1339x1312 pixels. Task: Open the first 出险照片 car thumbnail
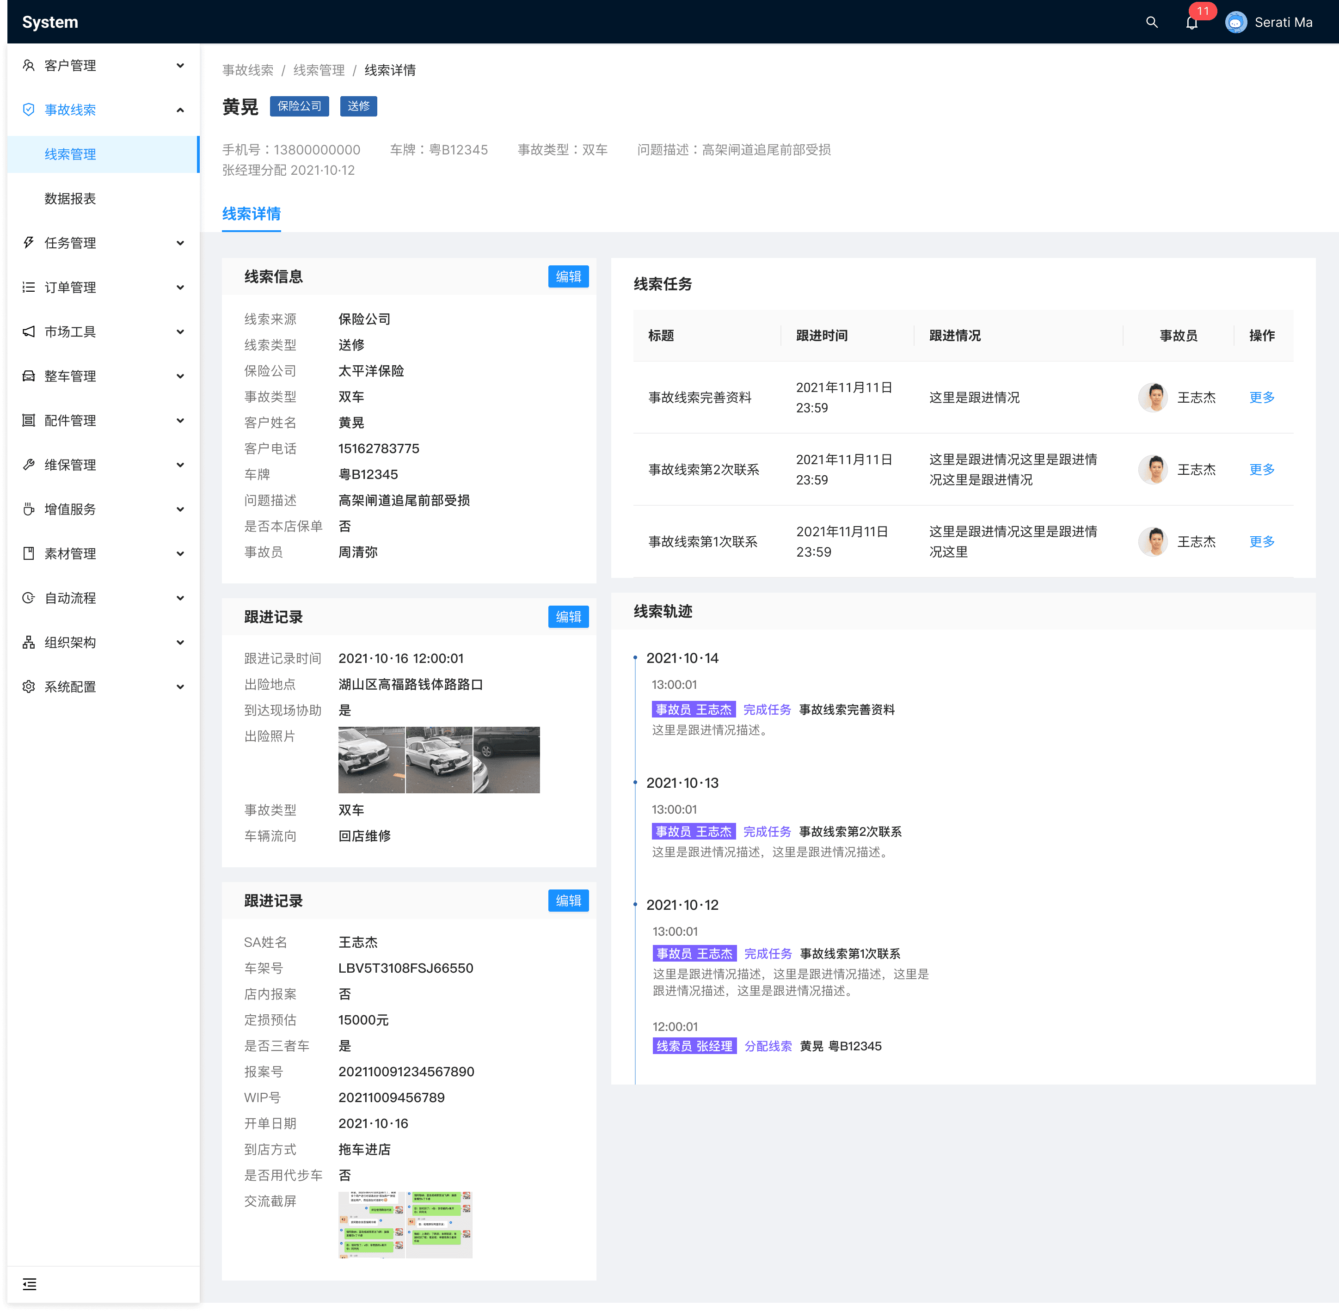(371, 760)
